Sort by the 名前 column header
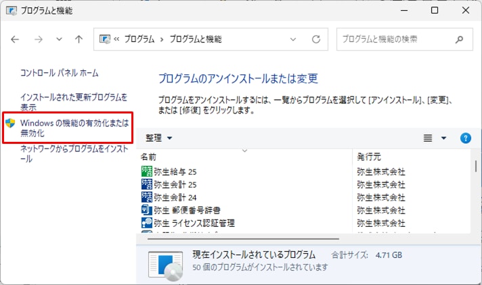The width and height of the screenshot is (482, 285). pos(148,157)
